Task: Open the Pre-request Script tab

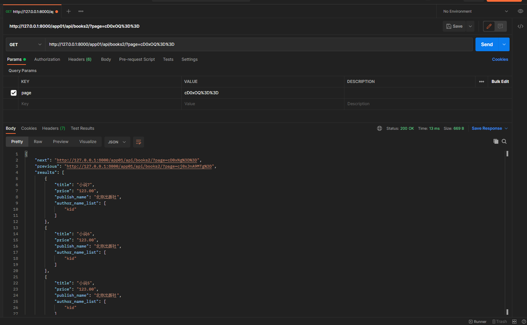Action: click(137, 59)
